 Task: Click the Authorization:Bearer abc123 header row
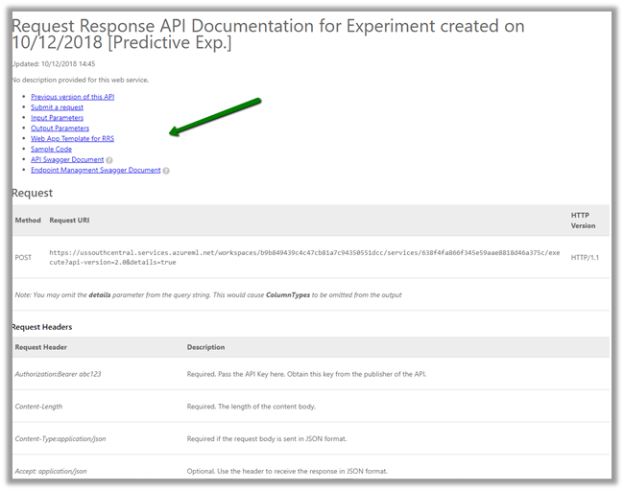pyautogui.click(x=58, y=374)
